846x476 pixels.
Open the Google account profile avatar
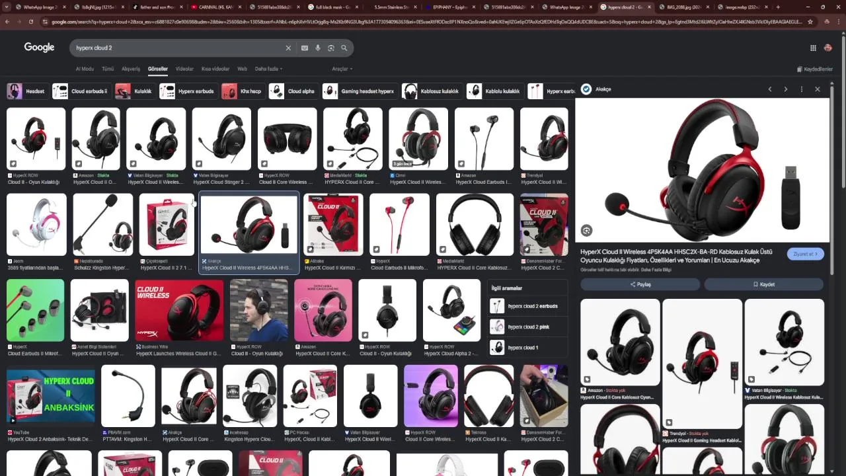tap(828, 48)
